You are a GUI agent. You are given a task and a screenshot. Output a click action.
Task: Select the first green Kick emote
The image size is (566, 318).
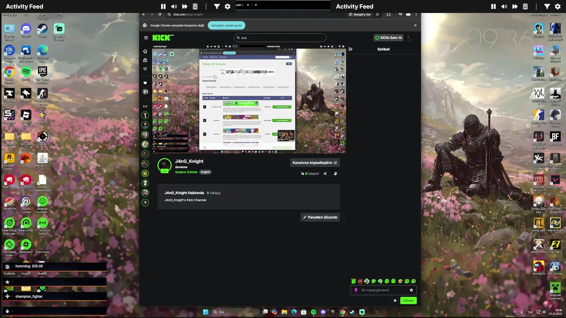click(353, 281)
